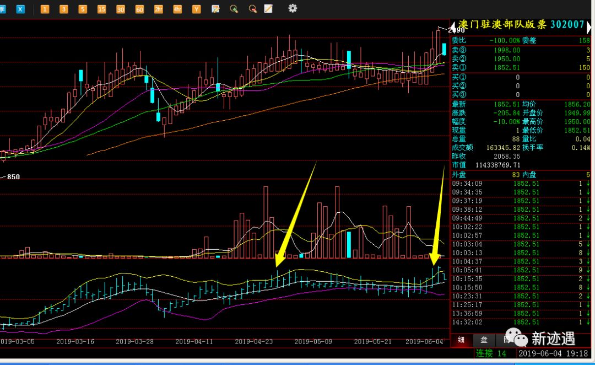The width and height of the screenshot is (595, 365).
Task: Click the 850 low price label
Action: coord(13,177)
